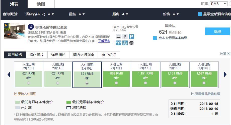Click check-out date value 2018-02-16
Screen dimensions: 231x125
click(209, 109)
